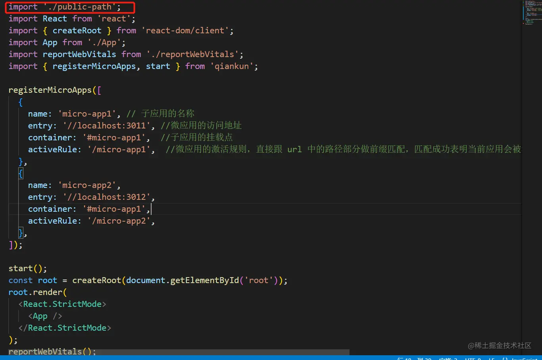The image size is (542, 360).
Task: Click the closing </React.StrictMode> tag
Action: coord(65,328)
